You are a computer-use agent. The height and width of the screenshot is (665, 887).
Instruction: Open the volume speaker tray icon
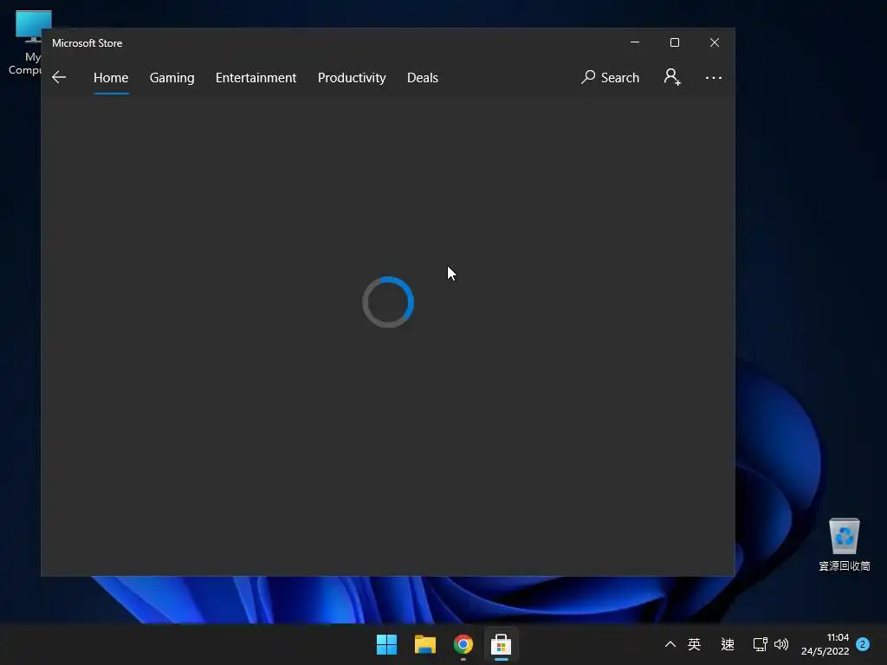(x=781, y=644)
